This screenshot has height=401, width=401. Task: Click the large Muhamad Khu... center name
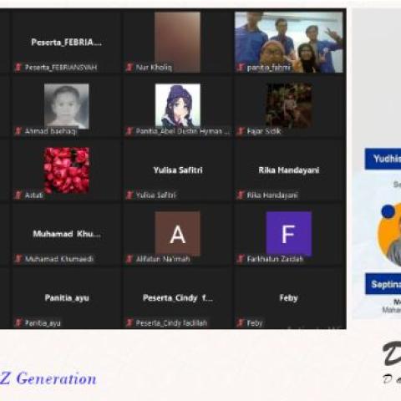coord(67,234)
